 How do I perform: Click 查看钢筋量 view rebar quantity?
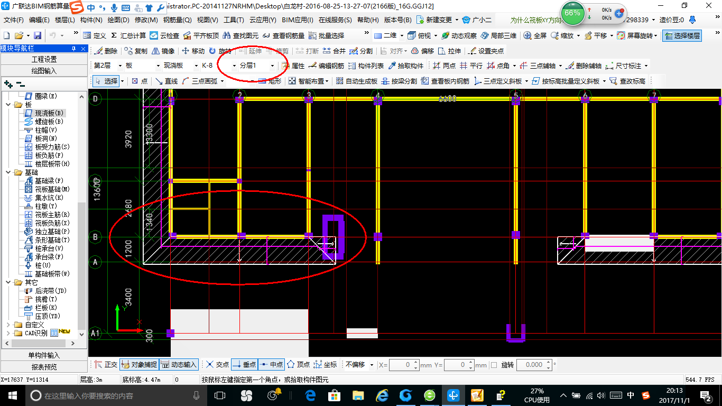[283, 35]
